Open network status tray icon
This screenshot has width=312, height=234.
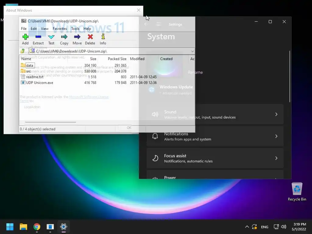(276, 227)
